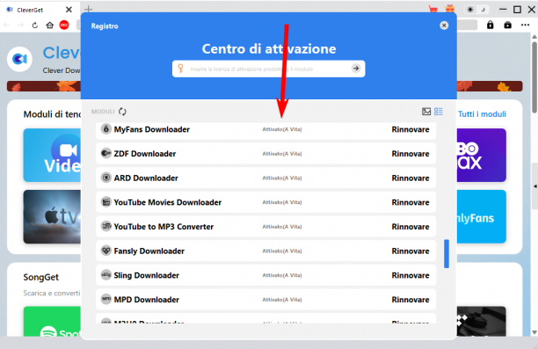The height and width of the screenshot is (349, 538).
Task: Click Rinnovare for YouTube Movies Downloader
Action: [411, 202]
